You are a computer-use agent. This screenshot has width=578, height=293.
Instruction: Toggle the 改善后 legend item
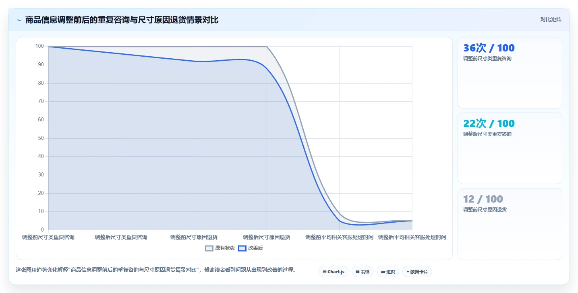(251, 248)
